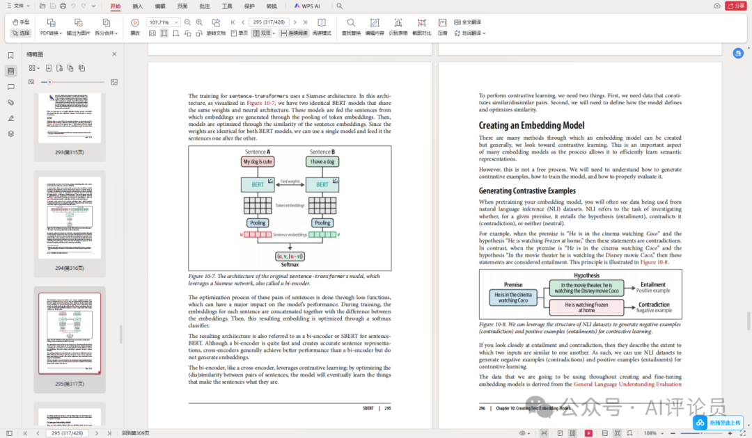
Task: Expand the 双页 options arrow
Action: 274,33
